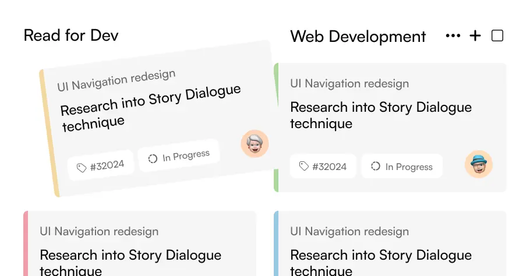Screen dimensions: 530x276
Task: Open the green card's Research into Story Dialogue title
Action: tap(380, 115)
